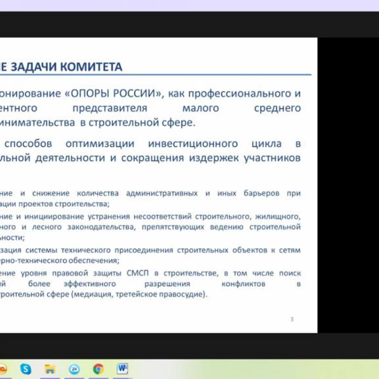Open the round blue 24 taskbar app
This screenshot has width=379, height=379.
click(x=74, y=369)
